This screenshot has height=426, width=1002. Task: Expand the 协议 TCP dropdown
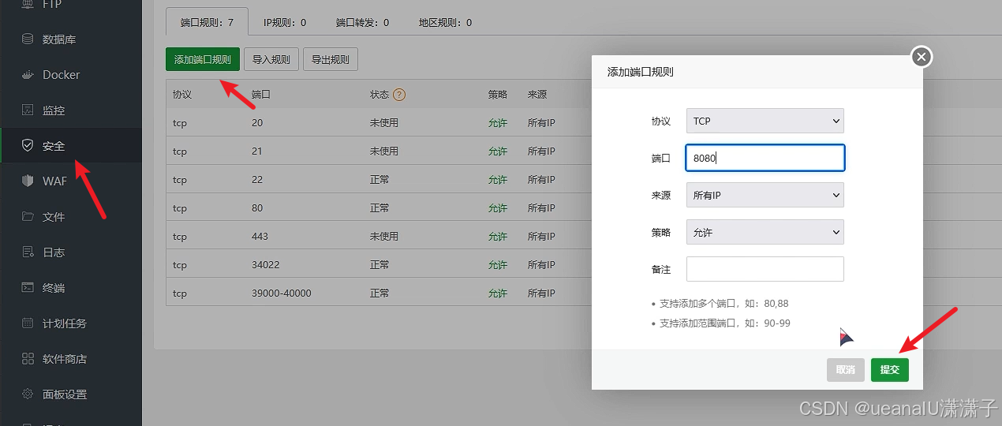click(x=765, y=121)
